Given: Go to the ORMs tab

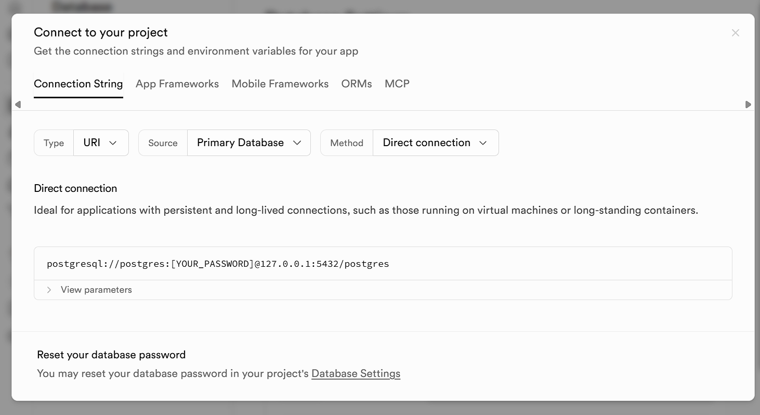Looking at the screenshot, I should tap(357, 84).
